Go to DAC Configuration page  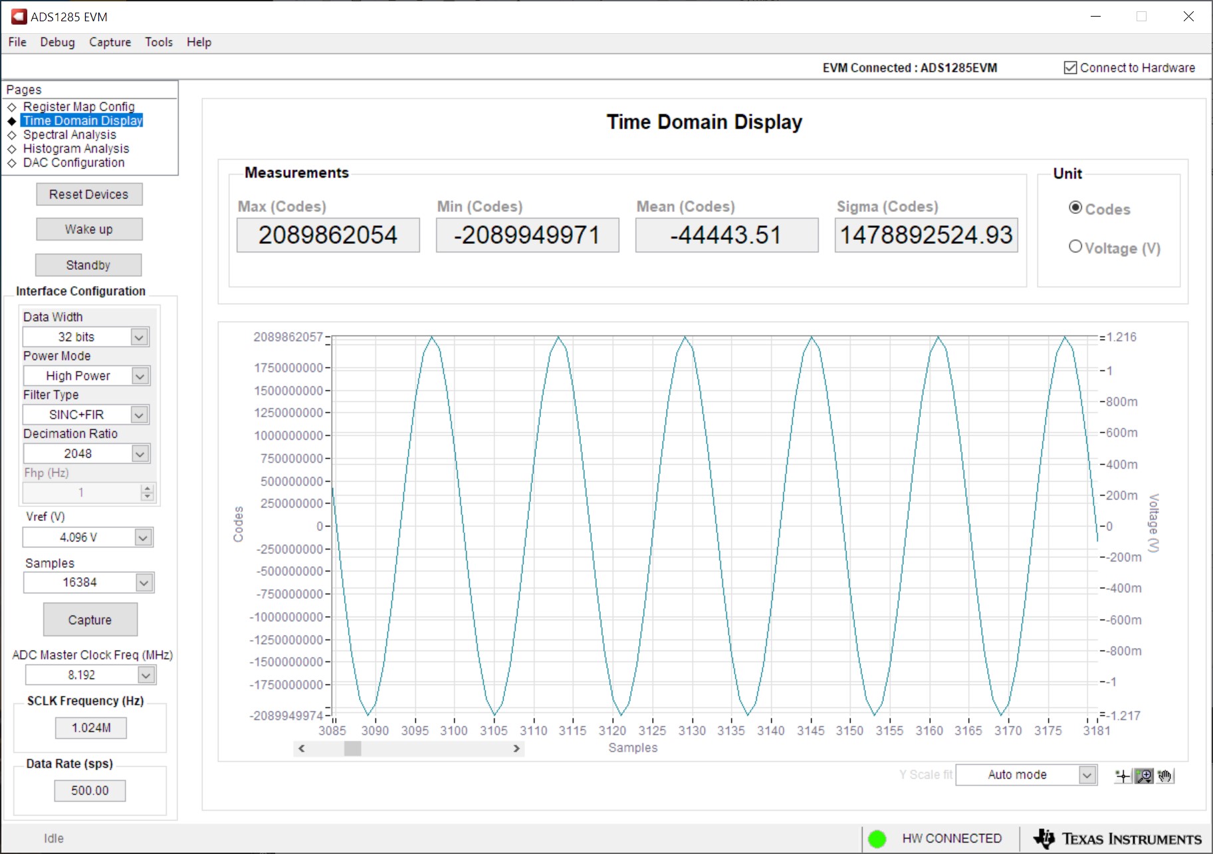click(74, 163)
